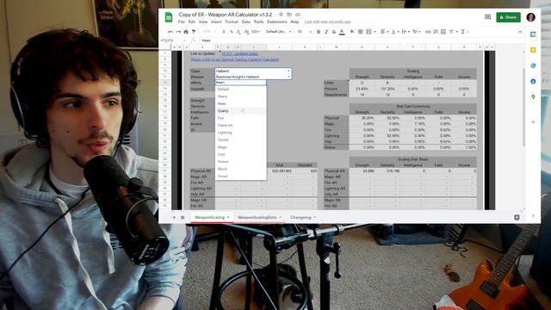Viewport: 551px width, 310px height.
Task: Click the insert comment icon
Action: [436, 32]
